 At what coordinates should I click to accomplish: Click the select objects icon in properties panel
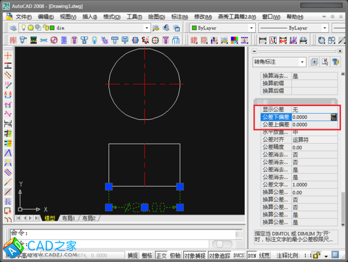pos(324,61)
